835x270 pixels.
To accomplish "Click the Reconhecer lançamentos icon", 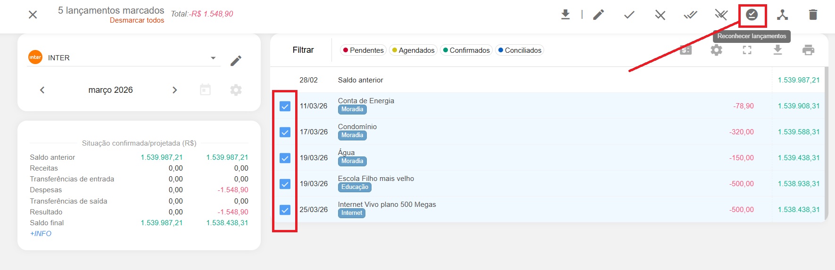I will [752, 15].
